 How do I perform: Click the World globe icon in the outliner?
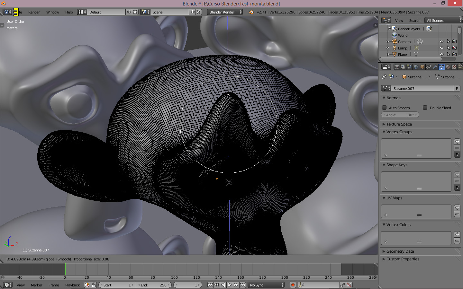(x=395, y=35)
